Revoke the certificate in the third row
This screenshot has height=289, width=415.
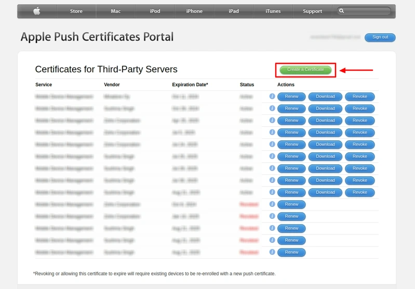(x=360, y=121)
